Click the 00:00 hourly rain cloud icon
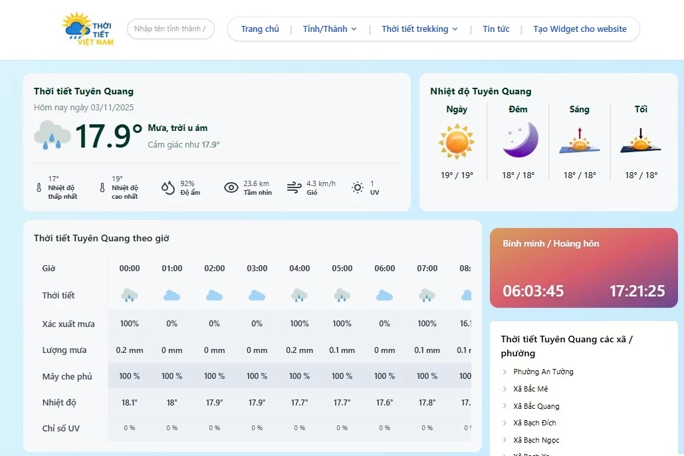The image size is (684, 456). (130, 295)
